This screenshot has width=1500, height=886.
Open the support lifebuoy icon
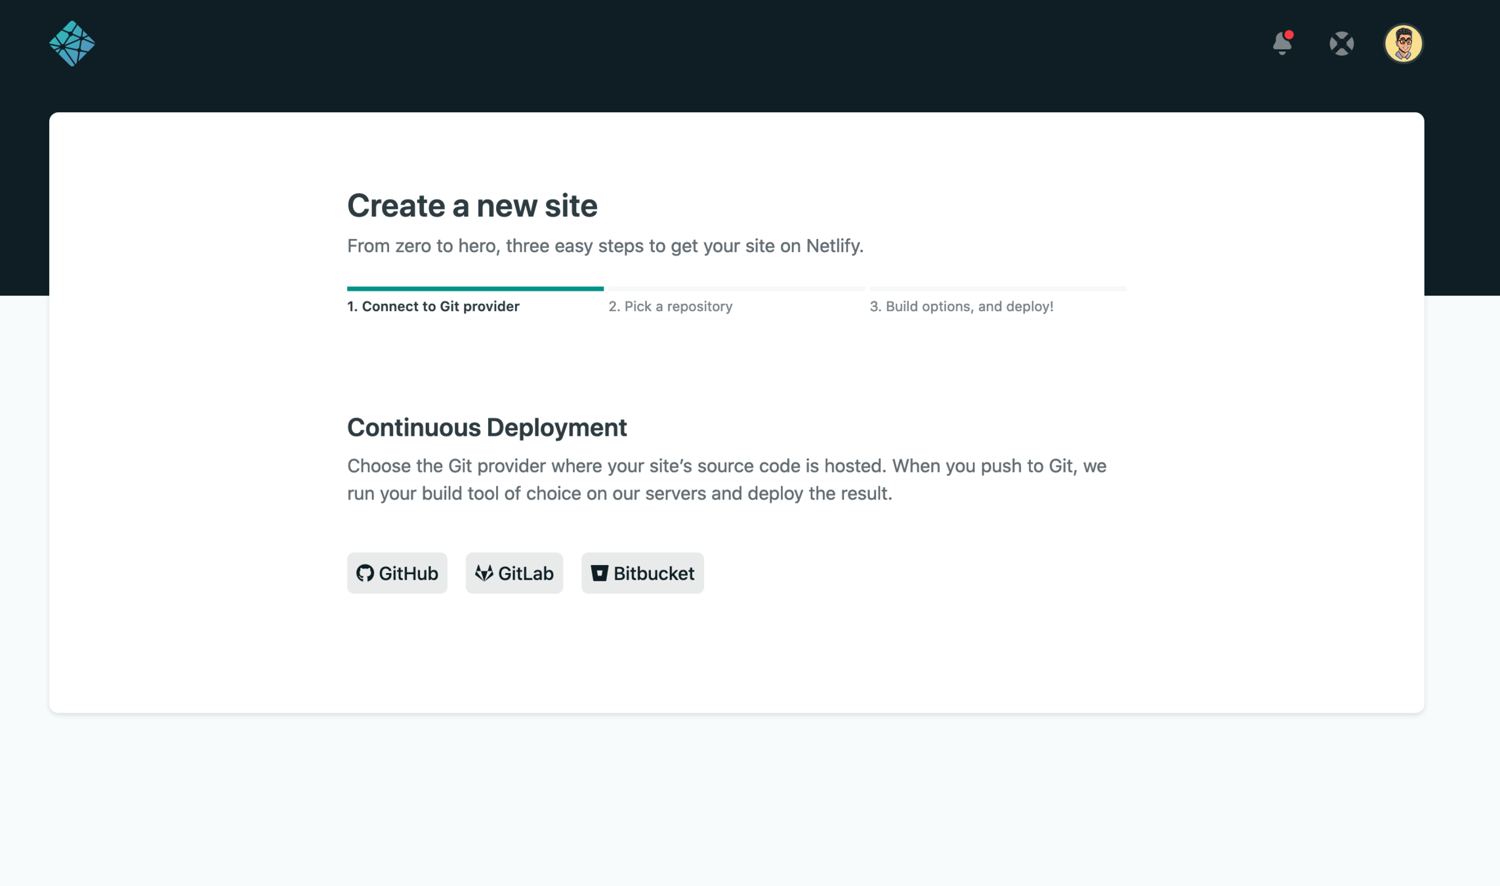[x=1341, y=44]
